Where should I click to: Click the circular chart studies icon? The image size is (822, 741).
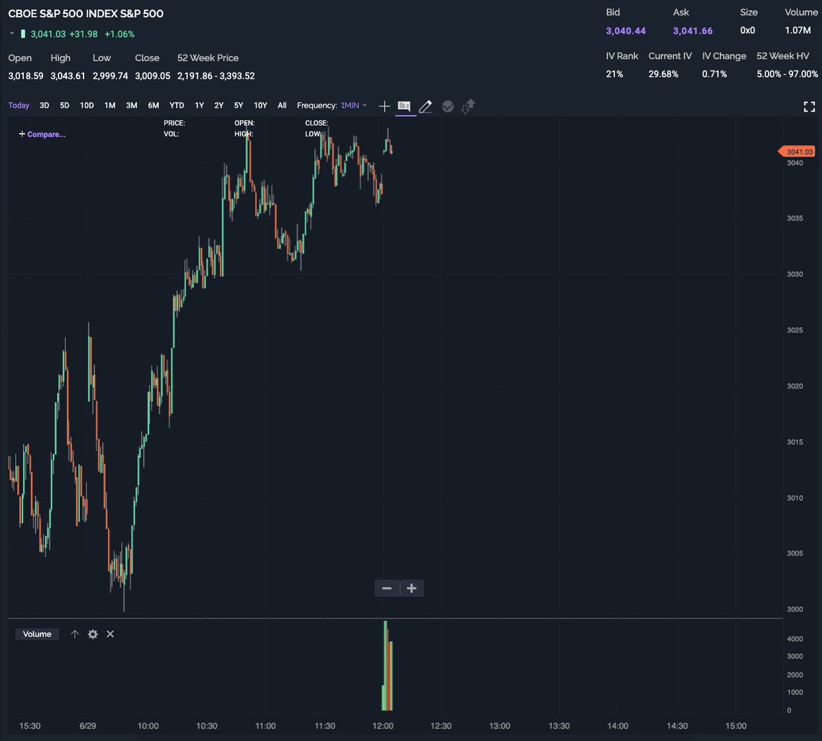448,106
